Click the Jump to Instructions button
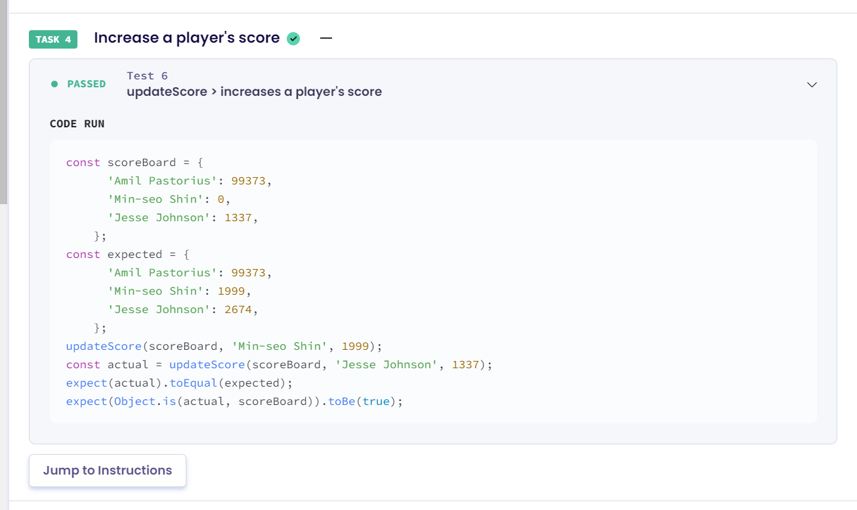 coord(107,470)
